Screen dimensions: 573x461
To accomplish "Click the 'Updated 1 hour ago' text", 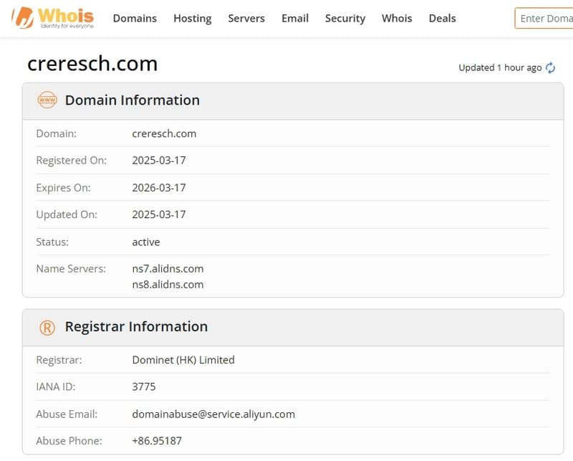I will 500,67.
